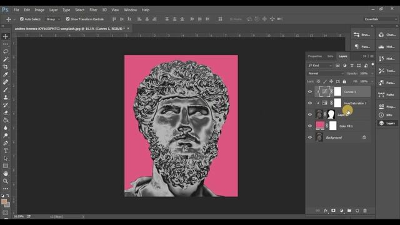Open the File menu

[x=16, y=10]
